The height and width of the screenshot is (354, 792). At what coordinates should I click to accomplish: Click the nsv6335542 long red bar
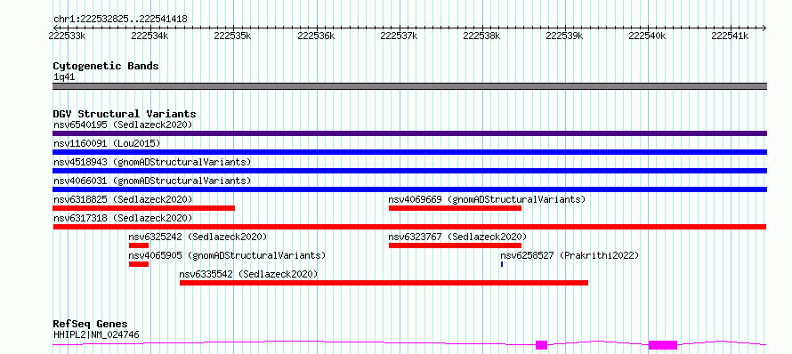tap(384, 283)
